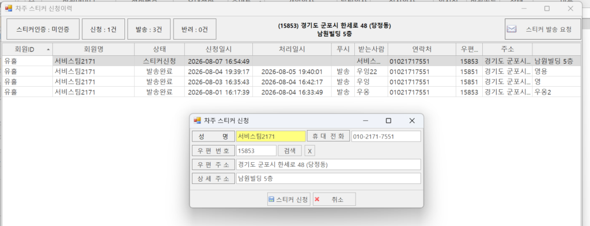Screen dimensions: 590x226
Task: Sort by the 회원ID column header
Action: [28, 49]
